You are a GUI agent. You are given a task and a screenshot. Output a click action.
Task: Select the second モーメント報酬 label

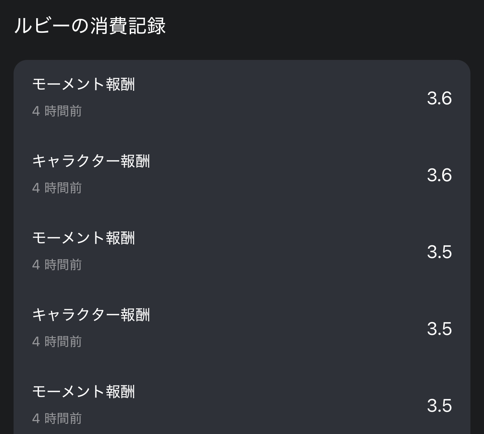point(83,238)
